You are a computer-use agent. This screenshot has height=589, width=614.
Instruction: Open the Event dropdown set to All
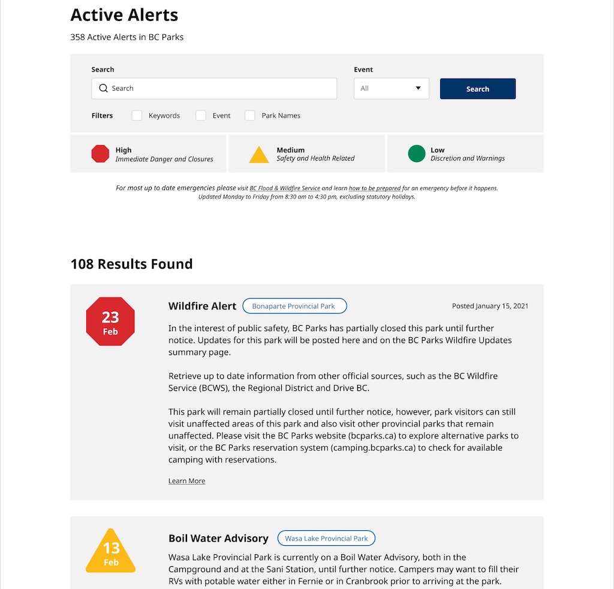click(x=392, y=89)
